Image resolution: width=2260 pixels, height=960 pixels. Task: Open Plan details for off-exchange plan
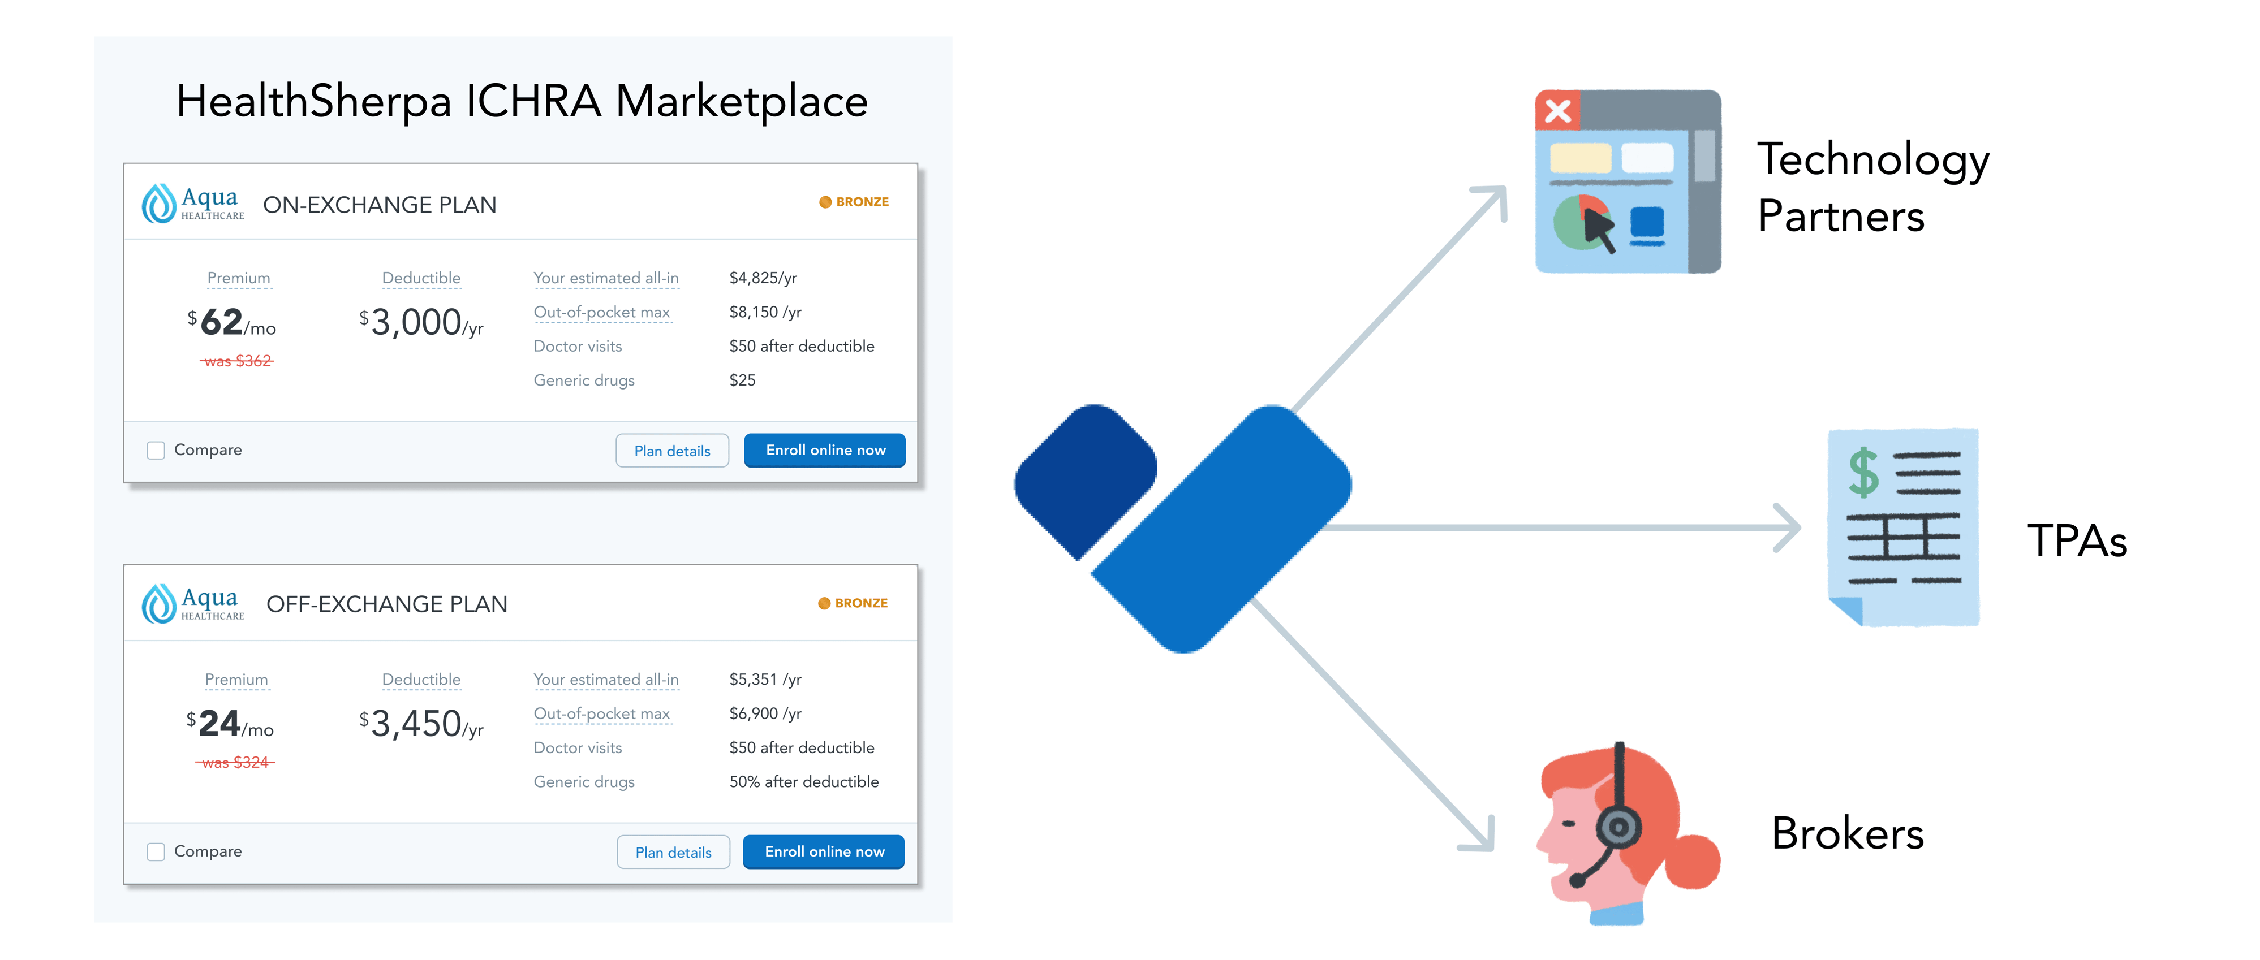673,852
